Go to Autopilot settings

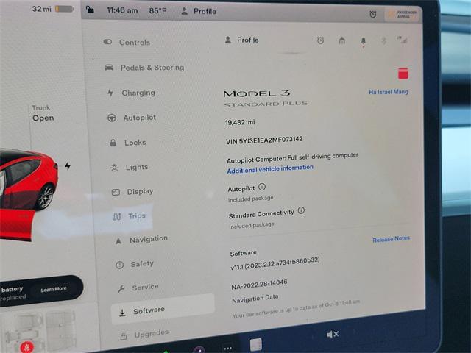point(139,118)
